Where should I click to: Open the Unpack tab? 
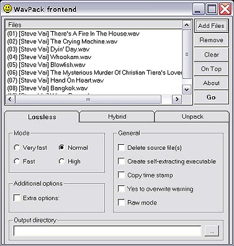point(192,117)
